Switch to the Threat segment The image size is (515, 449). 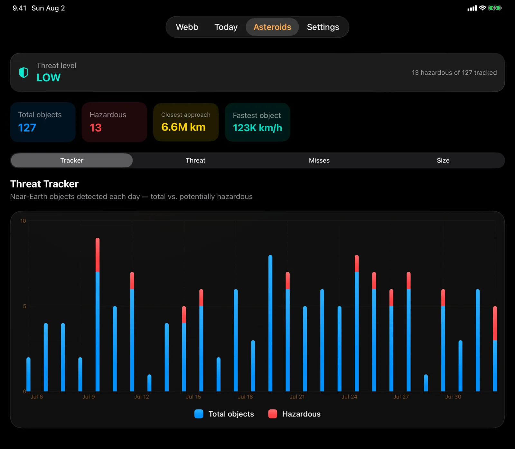(195, 160)
